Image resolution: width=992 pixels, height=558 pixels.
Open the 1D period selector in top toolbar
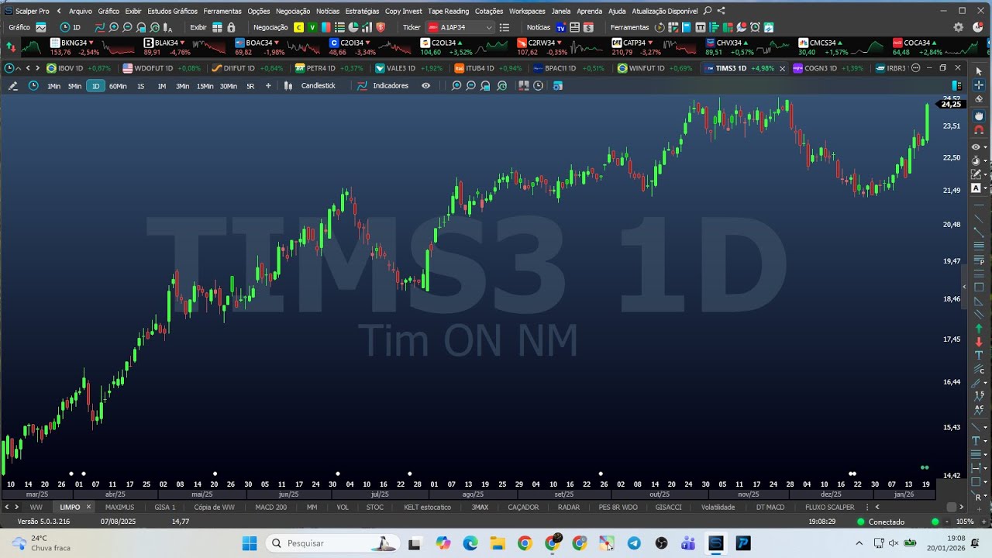[x=71, y=27]
